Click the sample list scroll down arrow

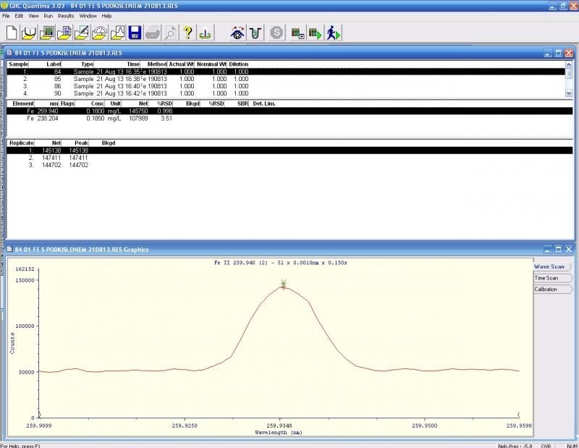click(569, 93)
